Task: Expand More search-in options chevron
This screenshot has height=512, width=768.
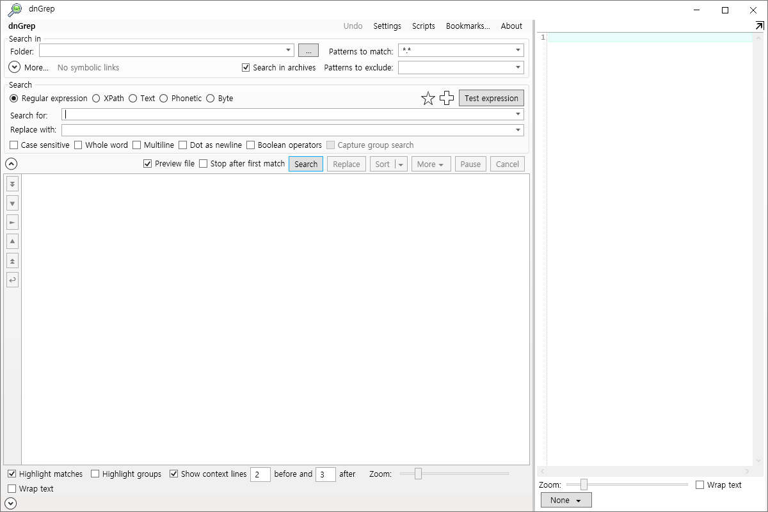Action: pos(15,67)
